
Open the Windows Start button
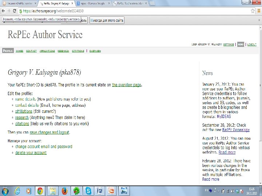point(5,191)
